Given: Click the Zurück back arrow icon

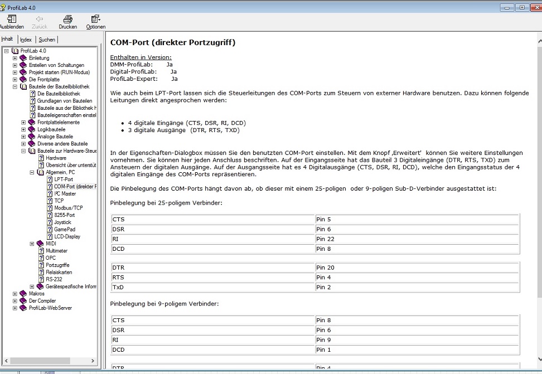Looking at the screenshot, I should click(x=40, y=18).
